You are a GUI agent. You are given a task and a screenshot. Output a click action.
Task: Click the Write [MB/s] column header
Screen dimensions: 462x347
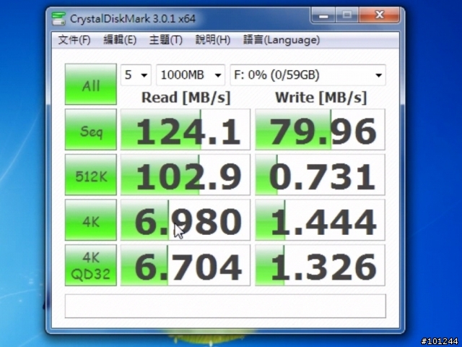321,98
